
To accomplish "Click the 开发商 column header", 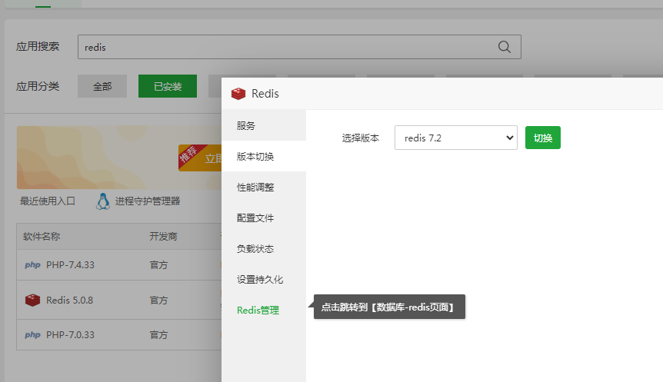I will pos(163,236).
